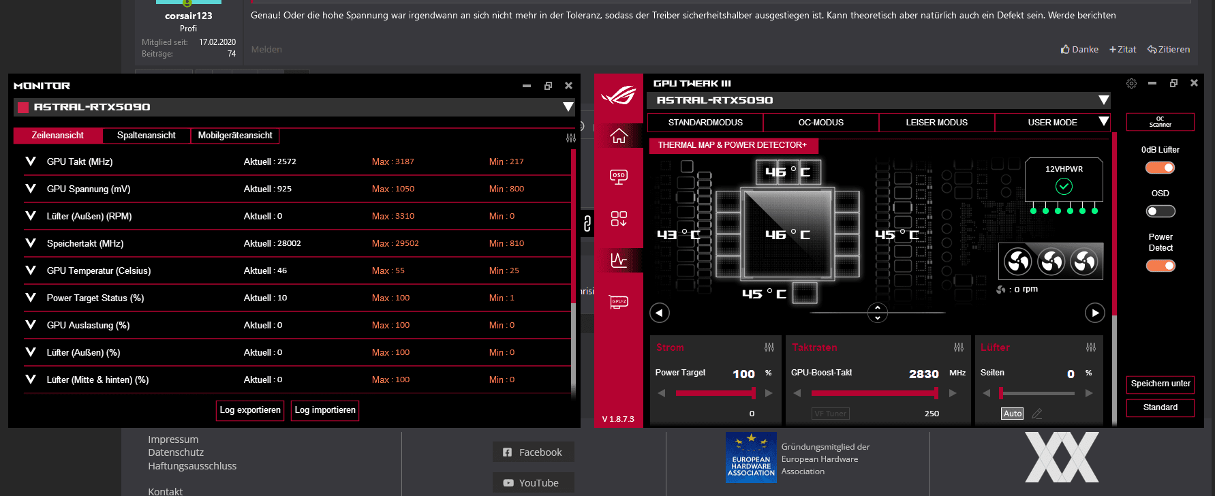
Task: Expand the Lüfter (Außen) (RPM) row
Action: 31,216
